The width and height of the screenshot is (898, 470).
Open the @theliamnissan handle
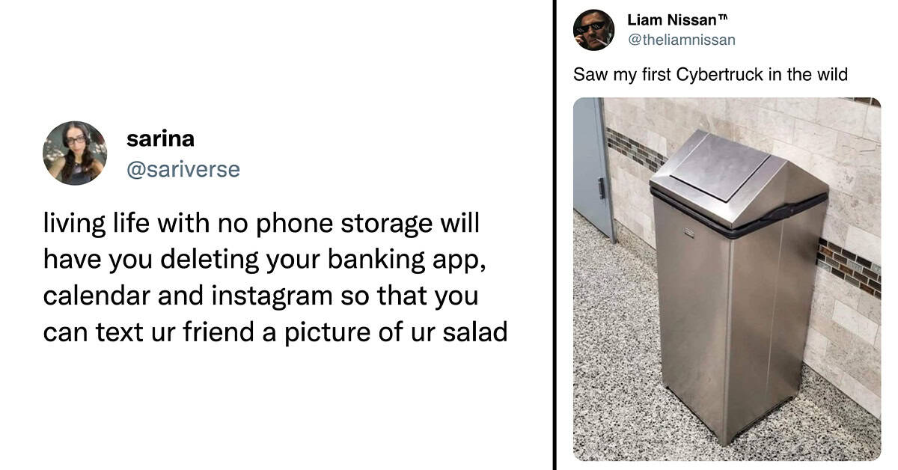681,40
